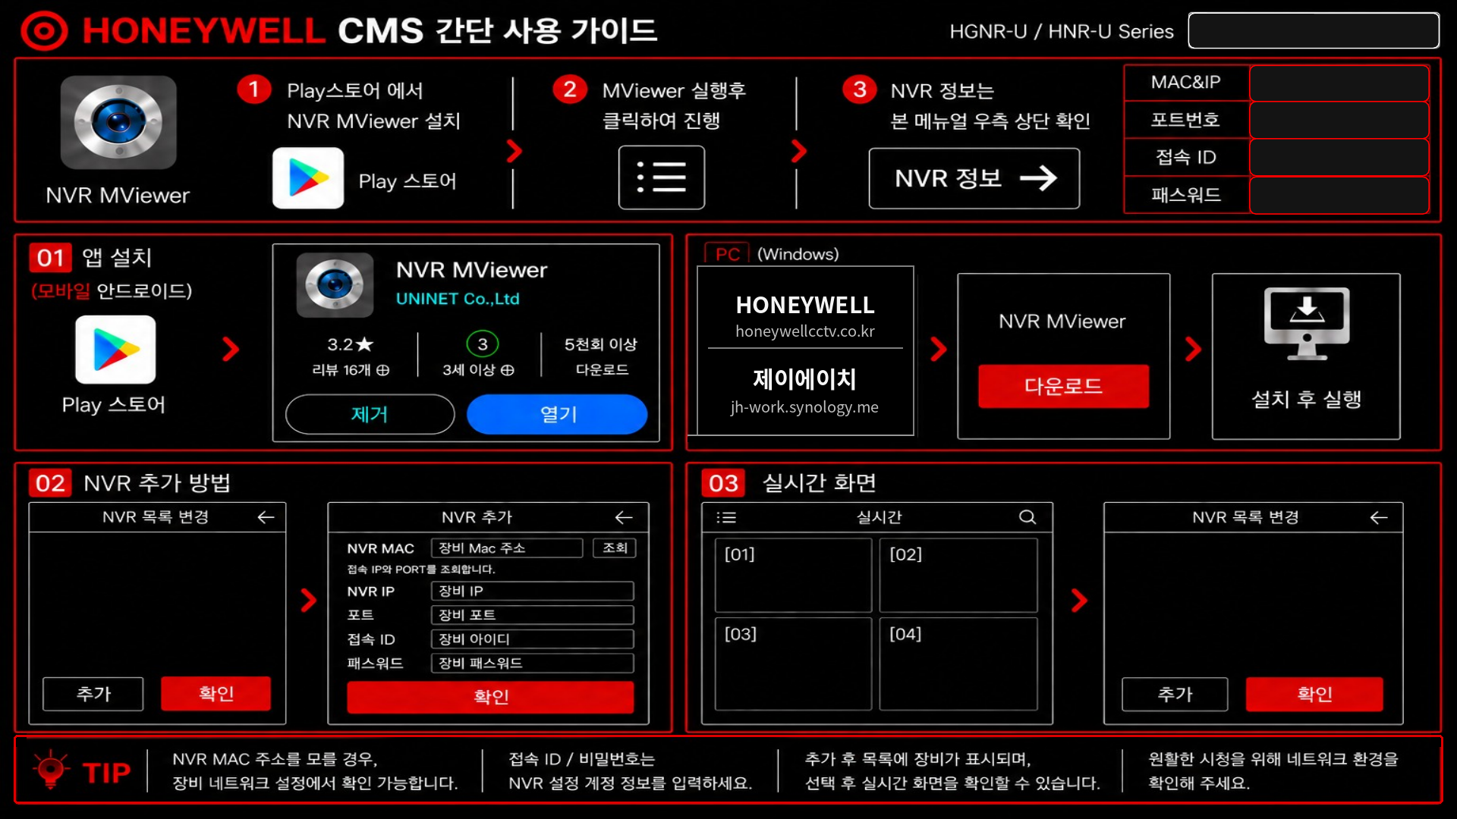Open the Play 스토어 icon in step 1
This screenshot has height=819, width=1457.
[308, 178]
